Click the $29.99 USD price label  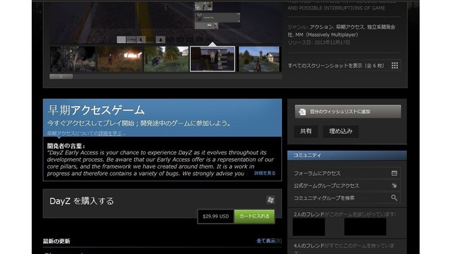click(x=216, y=216)
